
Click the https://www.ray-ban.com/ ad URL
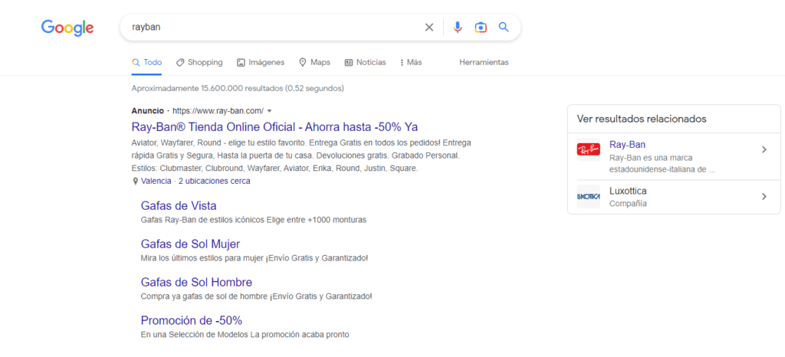218,110
